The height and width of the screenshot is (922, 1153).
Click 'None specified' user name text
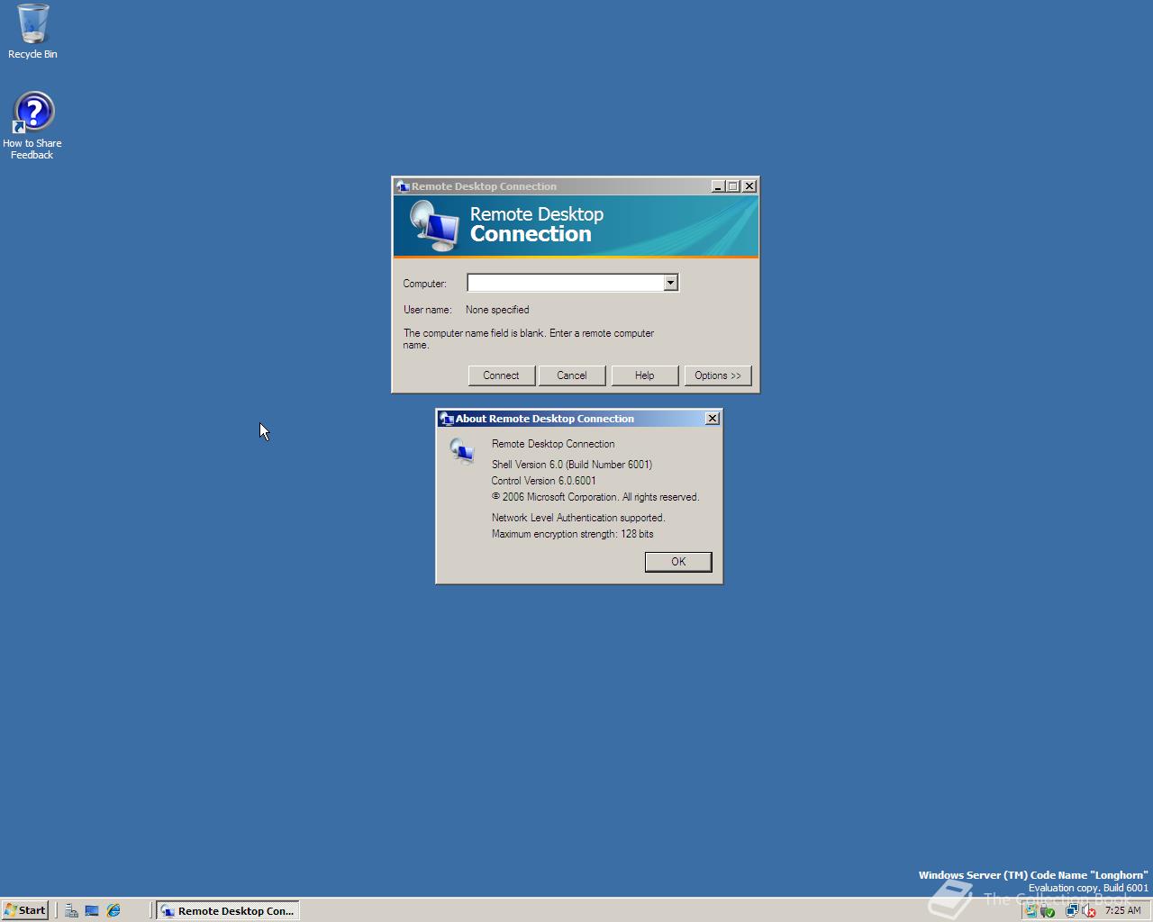497,310
